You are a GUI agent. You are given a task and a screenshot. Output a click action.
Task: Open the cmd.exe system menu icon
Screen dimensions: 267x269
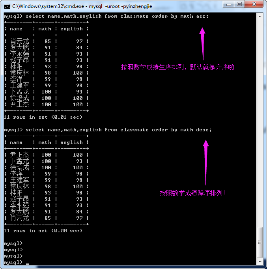7,7
